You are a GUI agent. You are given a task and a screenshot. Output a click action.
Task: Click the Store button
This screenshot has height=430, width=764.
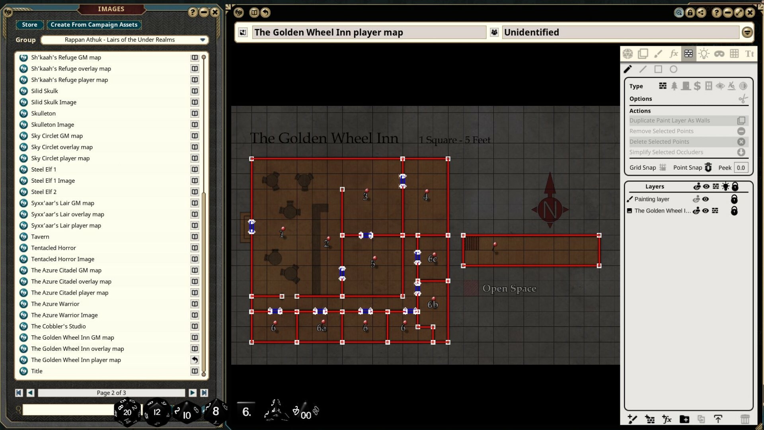pos(29,25)
